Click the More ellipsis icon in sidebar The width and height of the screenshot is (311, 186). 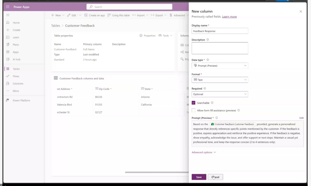[x=8, y=91]
